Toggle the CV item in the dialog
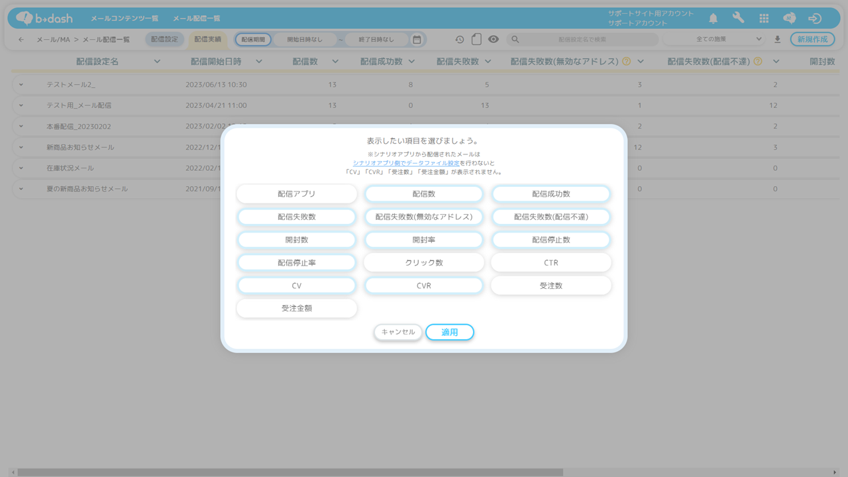This screenshot has width=848, height=477. pos(297,286)
